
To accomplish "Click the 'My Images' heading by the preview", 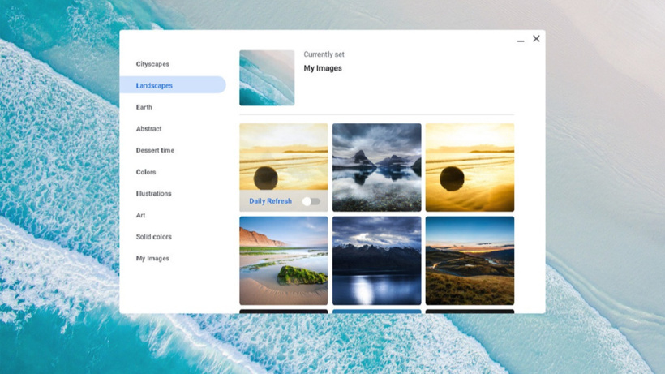I will pos(323,68).
